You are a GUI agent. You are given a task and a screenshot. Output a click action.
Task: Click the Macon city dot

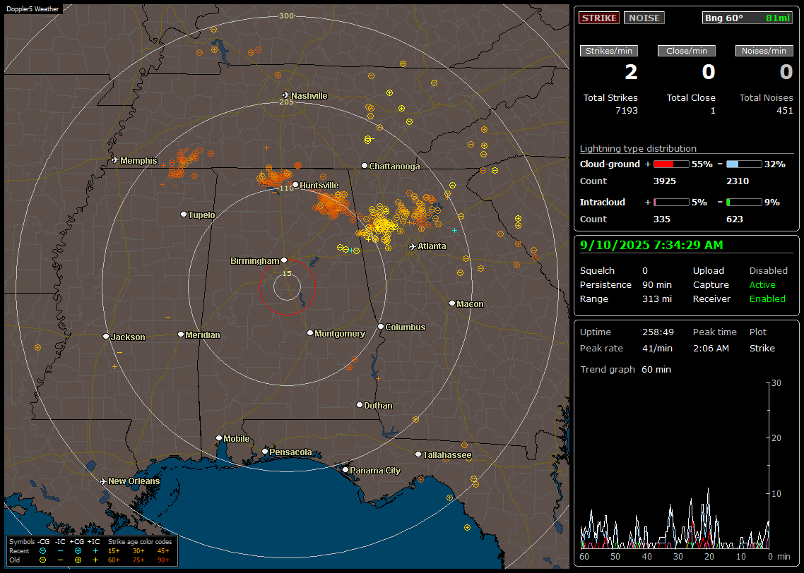(x=451, y=303)
